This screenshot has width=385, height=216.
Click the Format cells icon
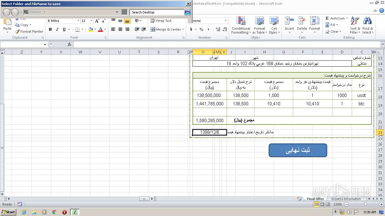pos(315,21)
